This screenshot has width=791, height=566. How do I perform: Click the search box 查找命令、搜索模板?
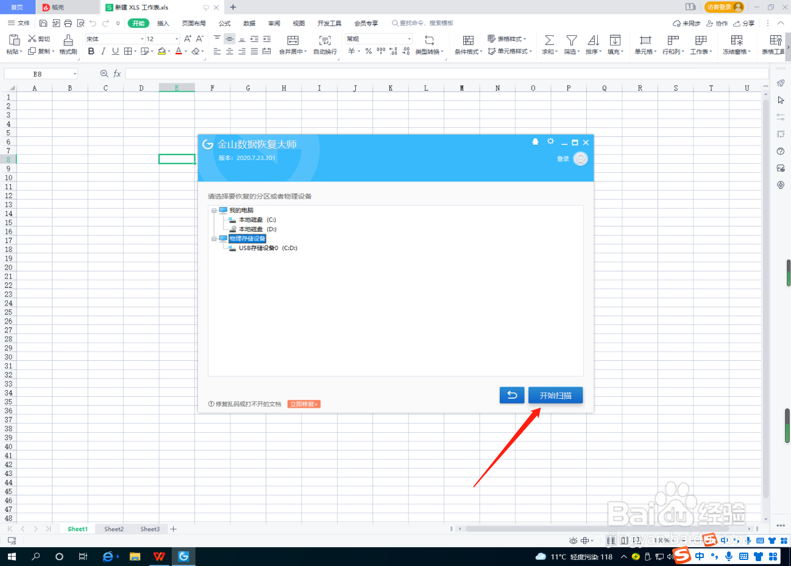click(424, 23)
